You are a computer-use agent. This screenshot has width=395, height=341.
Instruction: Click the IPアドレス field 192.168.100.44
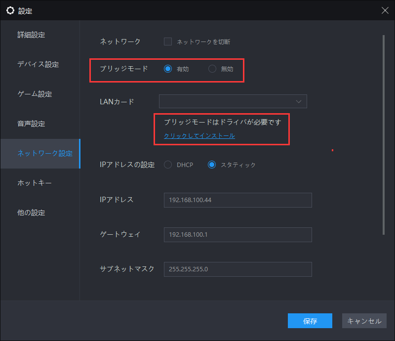(238, 200)
